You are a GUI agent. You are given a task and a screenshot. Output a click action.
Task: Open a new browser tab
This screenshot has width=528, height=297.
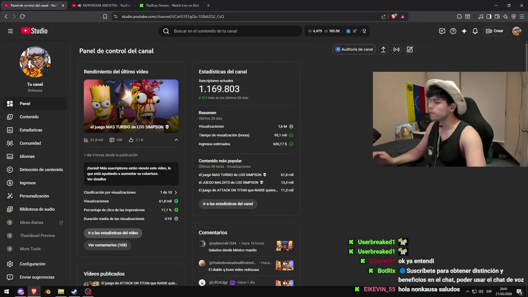click(208, 5)
